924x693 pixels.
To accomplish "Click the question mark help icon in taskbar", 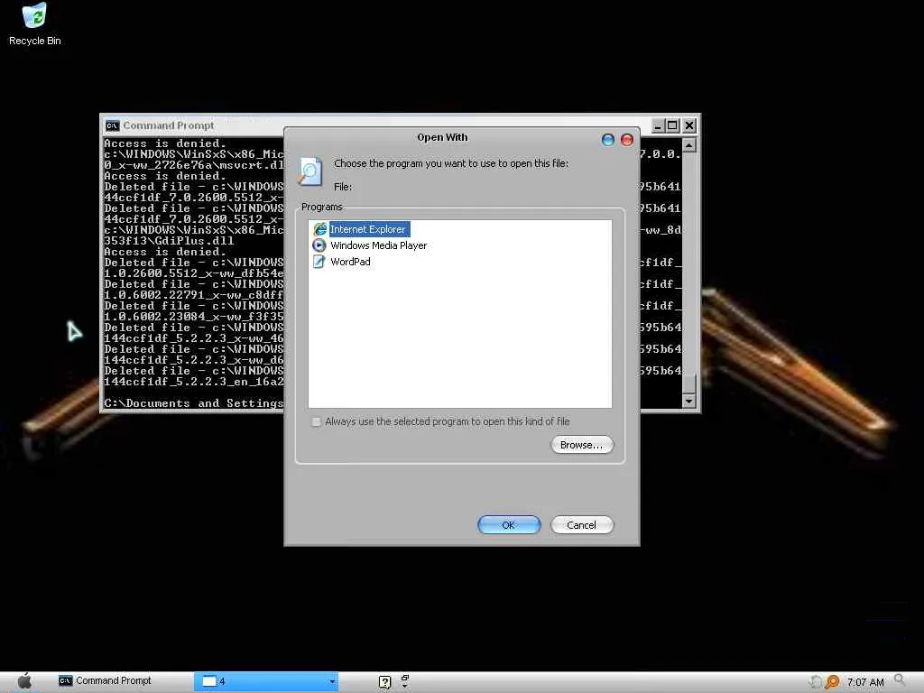I will [x=384, y=682].
